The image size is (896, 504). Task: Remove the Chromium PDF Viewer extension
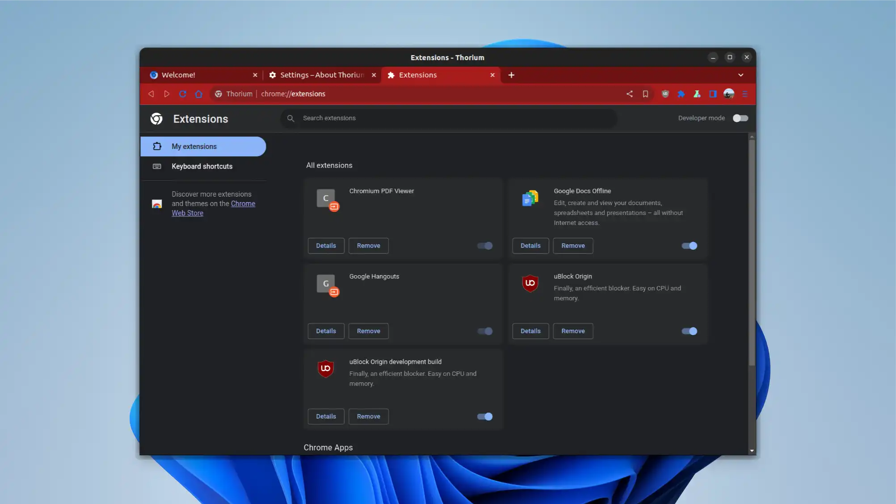coord(368,246)
